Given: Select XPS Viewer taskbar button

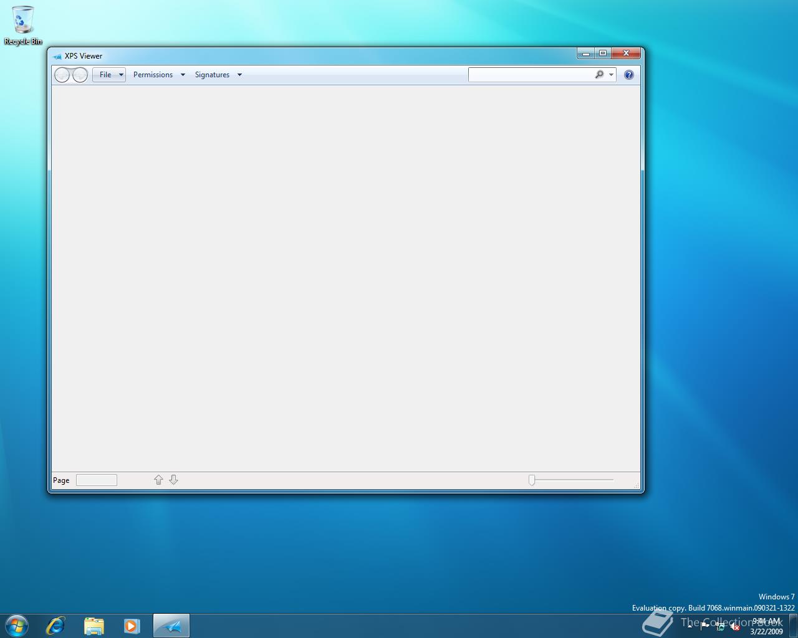Looking at the screenshot, I should click(171, 626).
